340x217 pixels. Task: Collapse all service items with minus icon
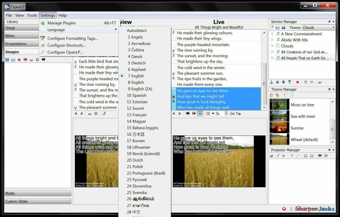pyautogui.click(x=312, y=82)
